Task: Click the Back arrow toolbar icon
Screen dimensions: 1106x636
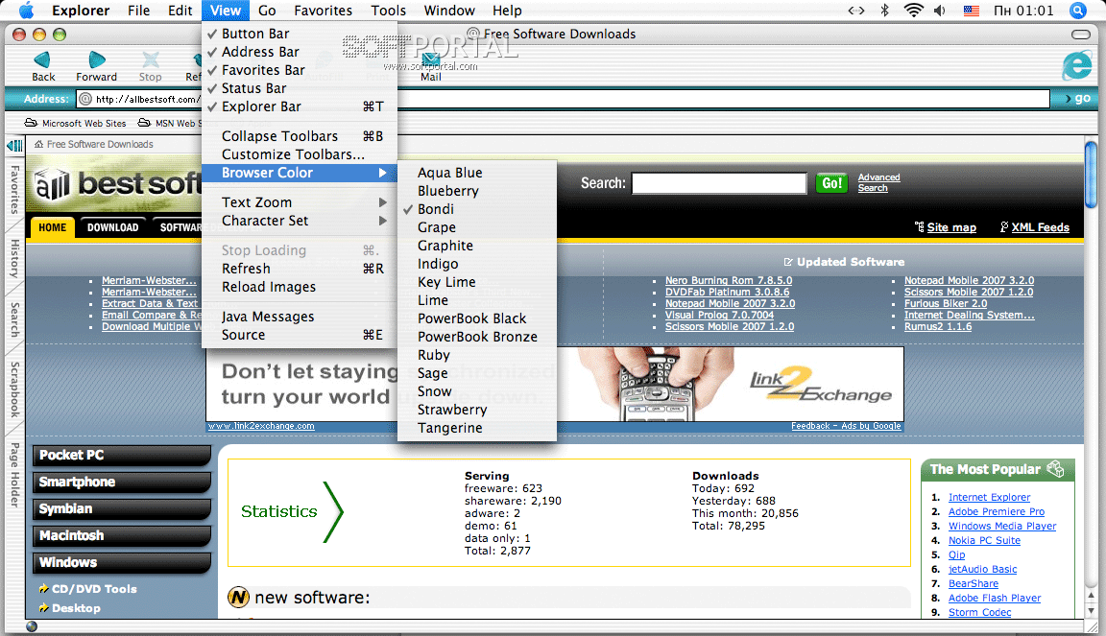Action: [42, 59]
